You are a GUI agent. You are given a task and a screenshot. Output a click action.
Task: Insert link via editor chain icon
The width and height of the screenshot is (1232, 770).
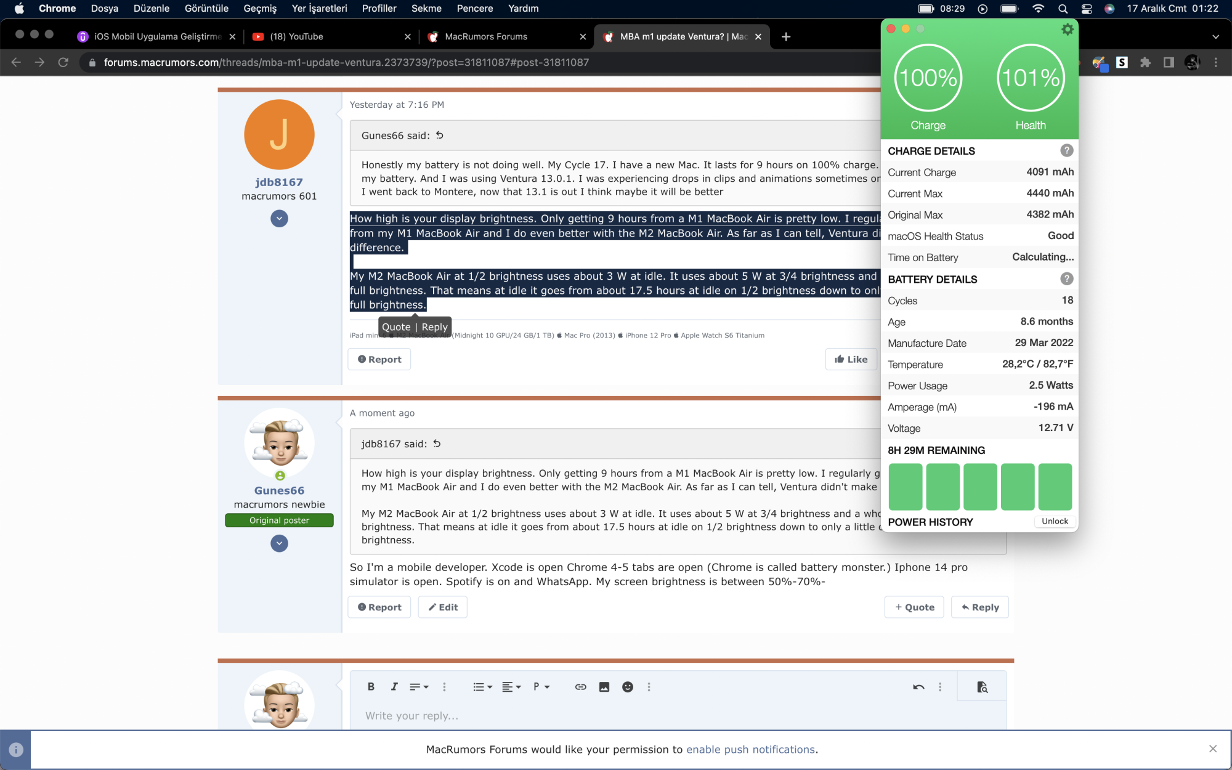pos(580,687)
